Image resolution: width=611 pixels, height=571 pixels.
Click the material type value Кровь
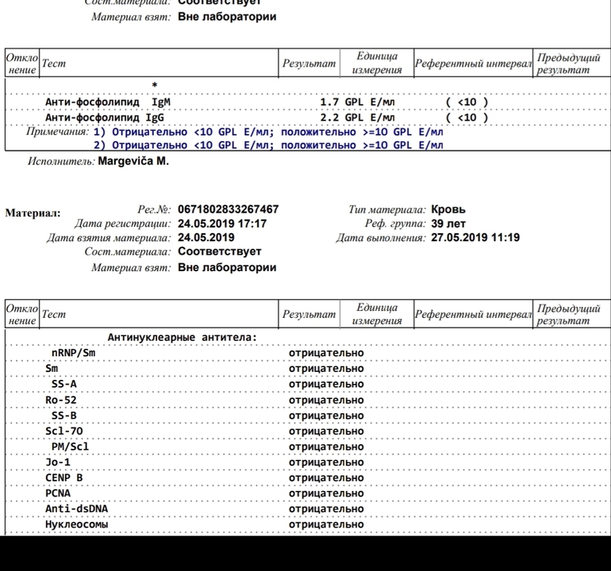[448, 209]
